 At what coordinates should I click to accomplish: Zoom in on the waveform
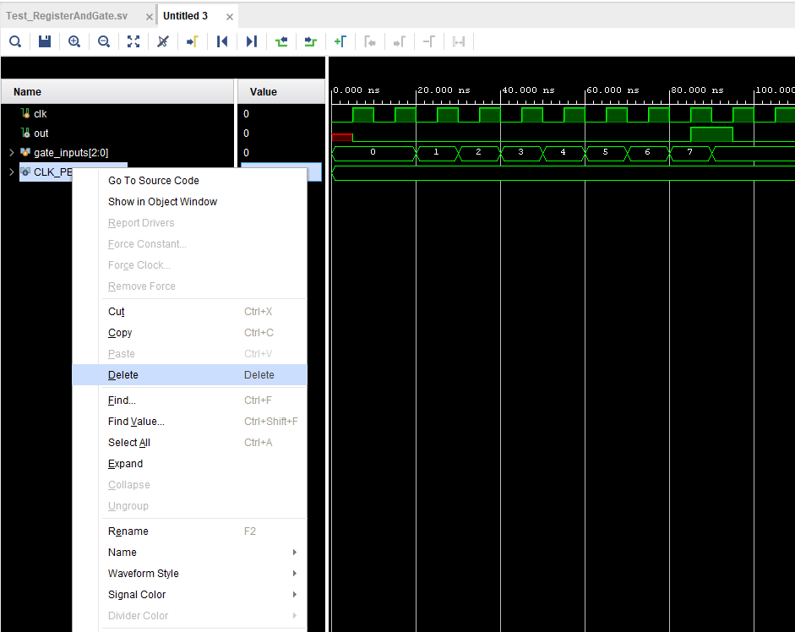tap(74, 41)
